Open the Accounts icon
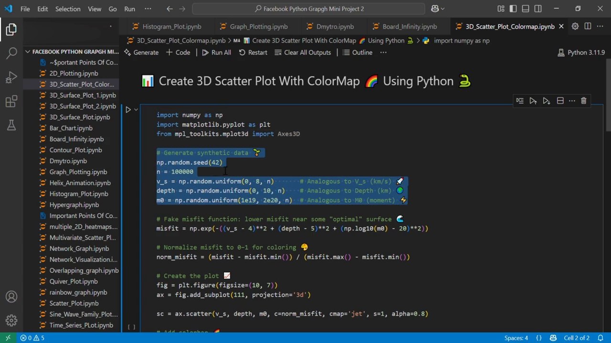 (x=11, y=297)
